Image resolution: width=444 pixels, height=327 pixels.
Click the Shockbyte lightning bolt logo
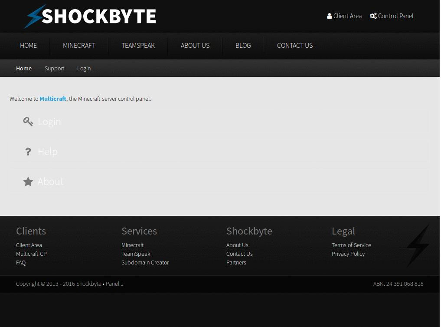click(x=34, y=17)
